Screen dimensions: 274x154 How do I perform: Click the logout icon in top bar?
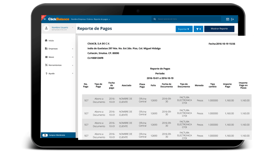tap(233, 19)
